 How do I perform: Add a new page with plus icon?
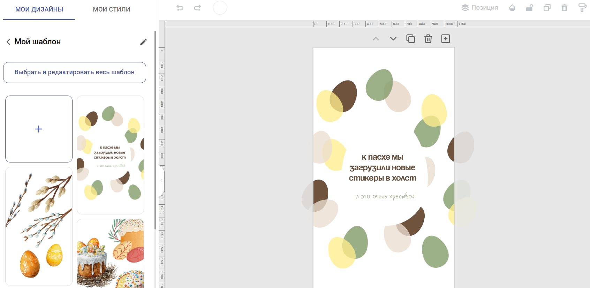tap(446, 39)
